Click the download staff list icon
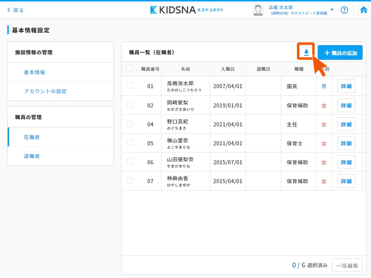The image size is (371, 278). coord(306,52)
